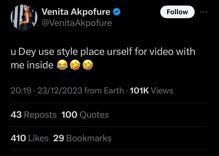Click the tweet's first line of text
The width and height of the screenshot is (219, 156).
pos(103,51)
